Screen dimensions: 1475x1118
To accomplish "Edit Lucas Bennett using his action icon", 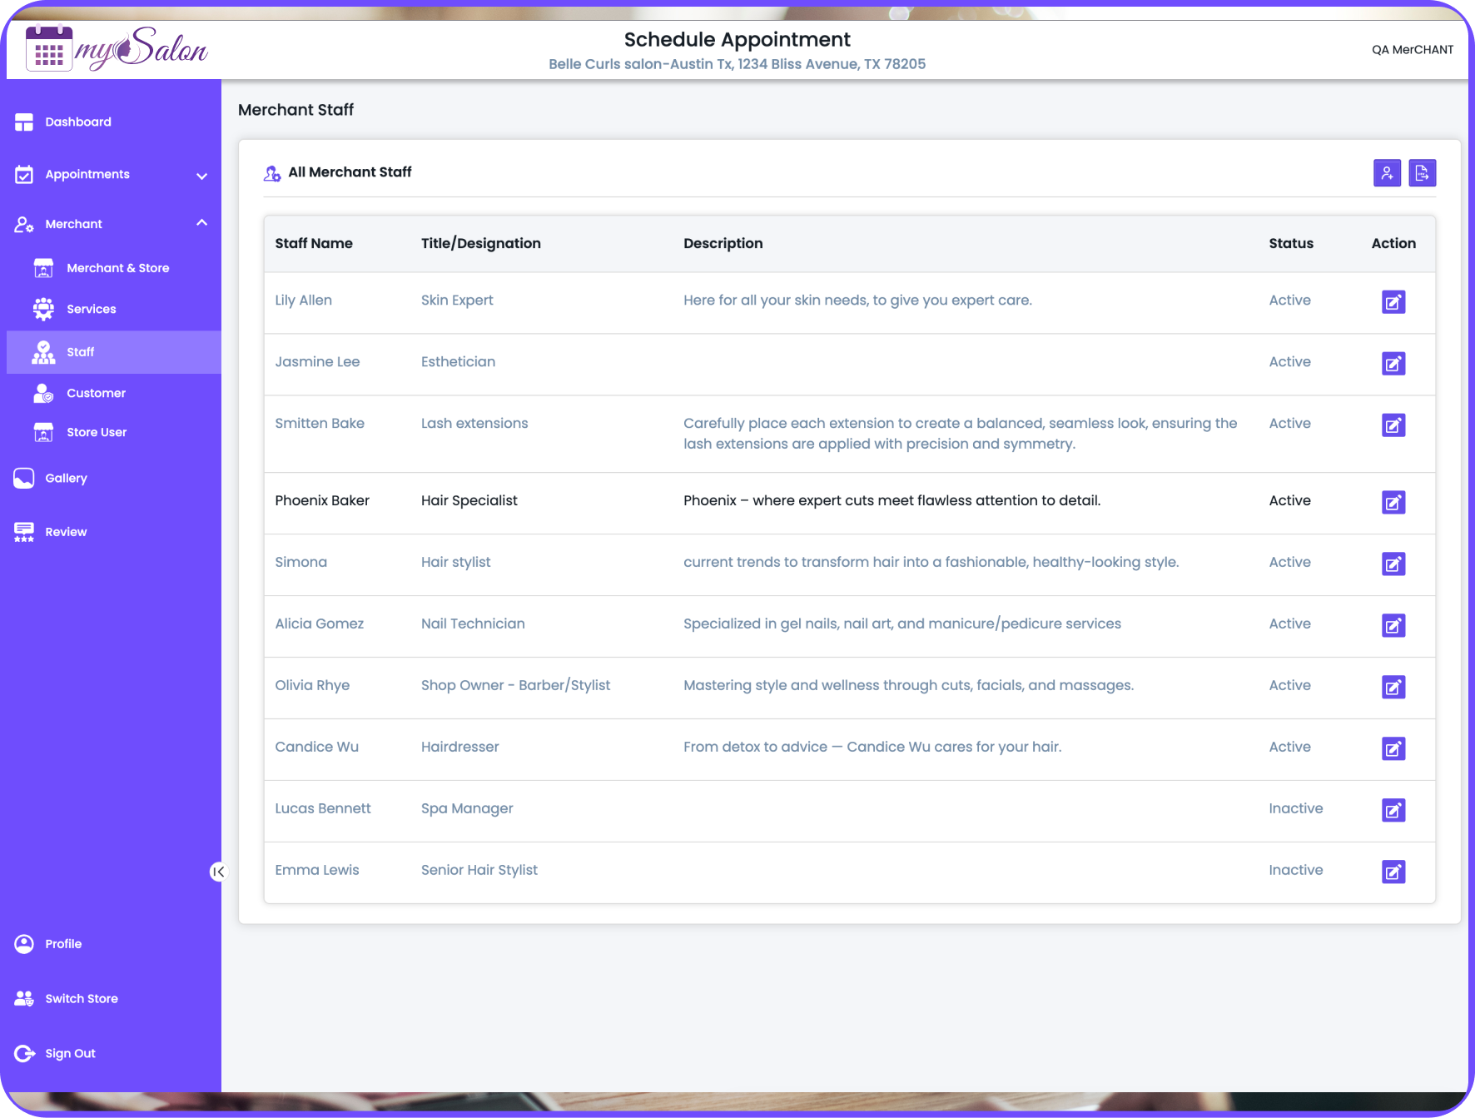I will (1393, 810).
